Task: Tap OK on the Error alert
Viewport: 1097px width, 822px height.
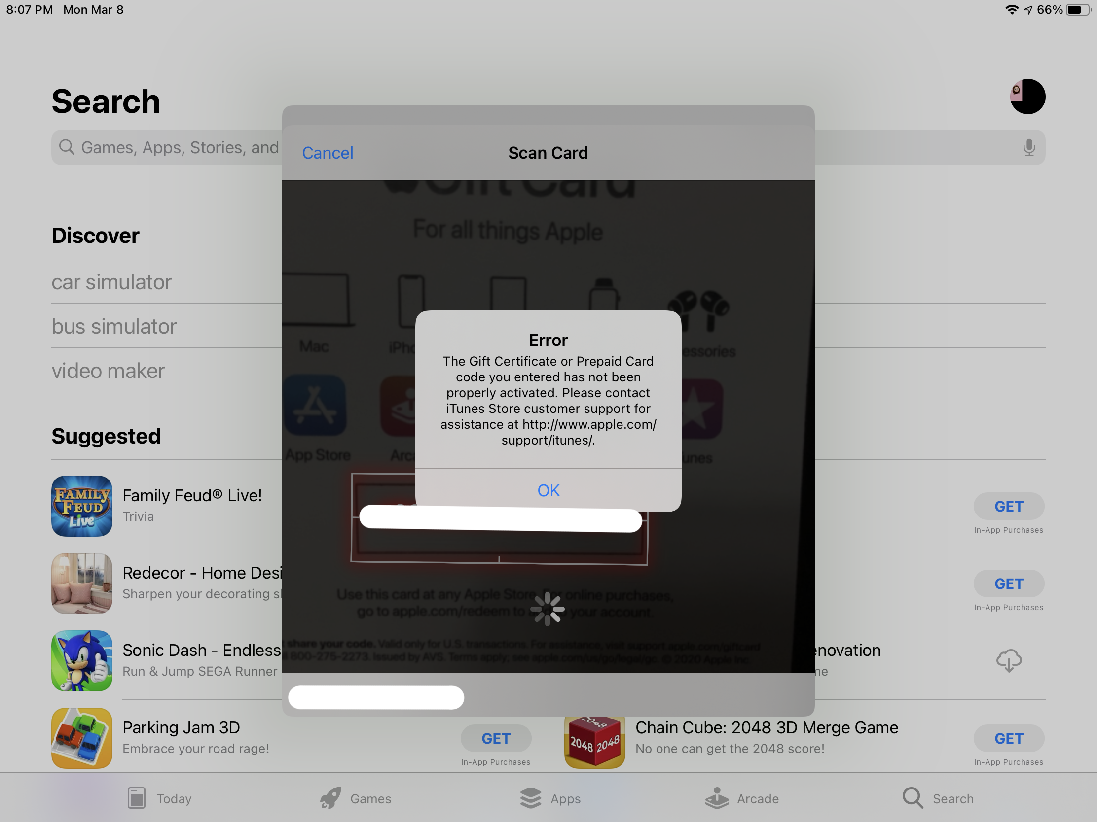Action: (548, 490)
